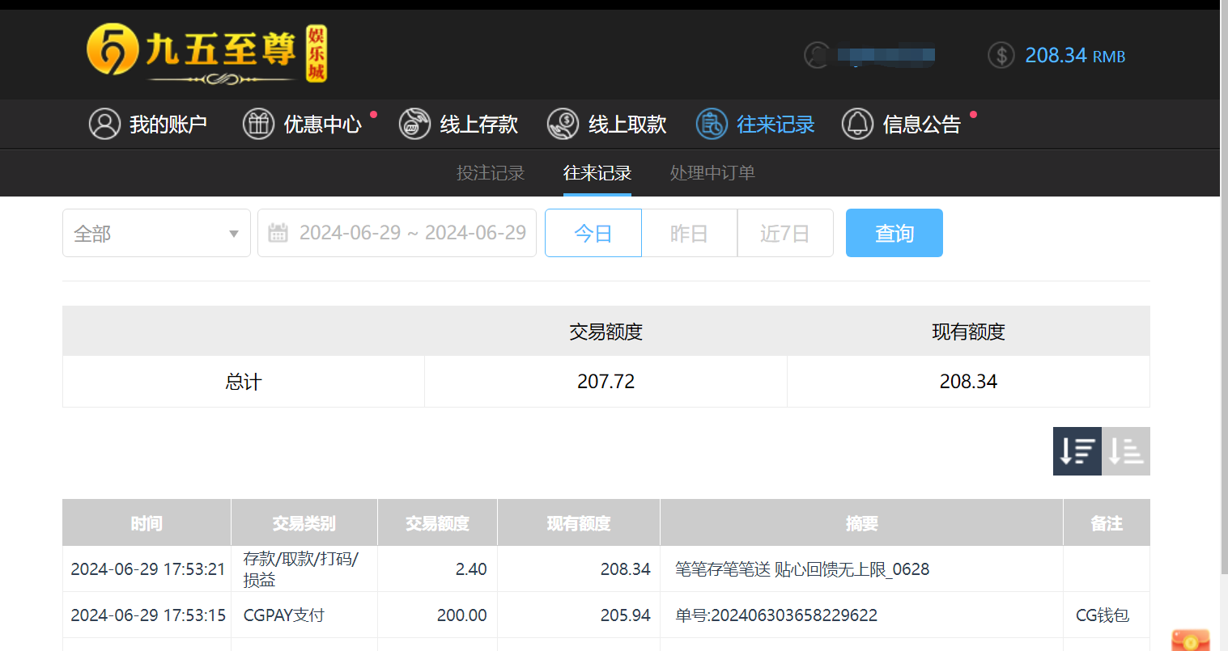Viewport: 1228px width, 651px height.
Task: Select the 近7日 filter button
Action: pos(784,233)
